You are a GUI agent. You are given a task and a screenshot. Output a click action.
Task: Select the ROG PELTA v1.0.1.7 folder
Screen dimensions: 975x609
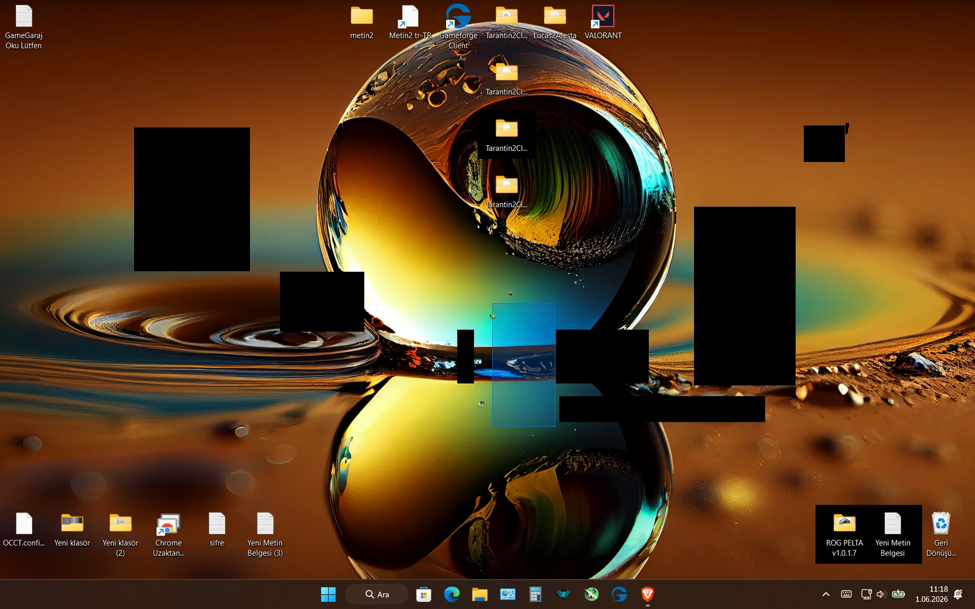[844, 534]
